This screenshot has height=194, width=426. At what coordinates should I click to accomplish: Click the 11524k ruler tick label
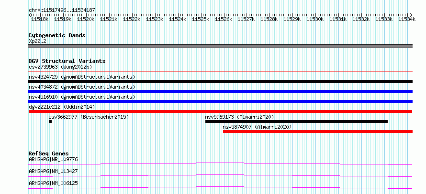178,19
